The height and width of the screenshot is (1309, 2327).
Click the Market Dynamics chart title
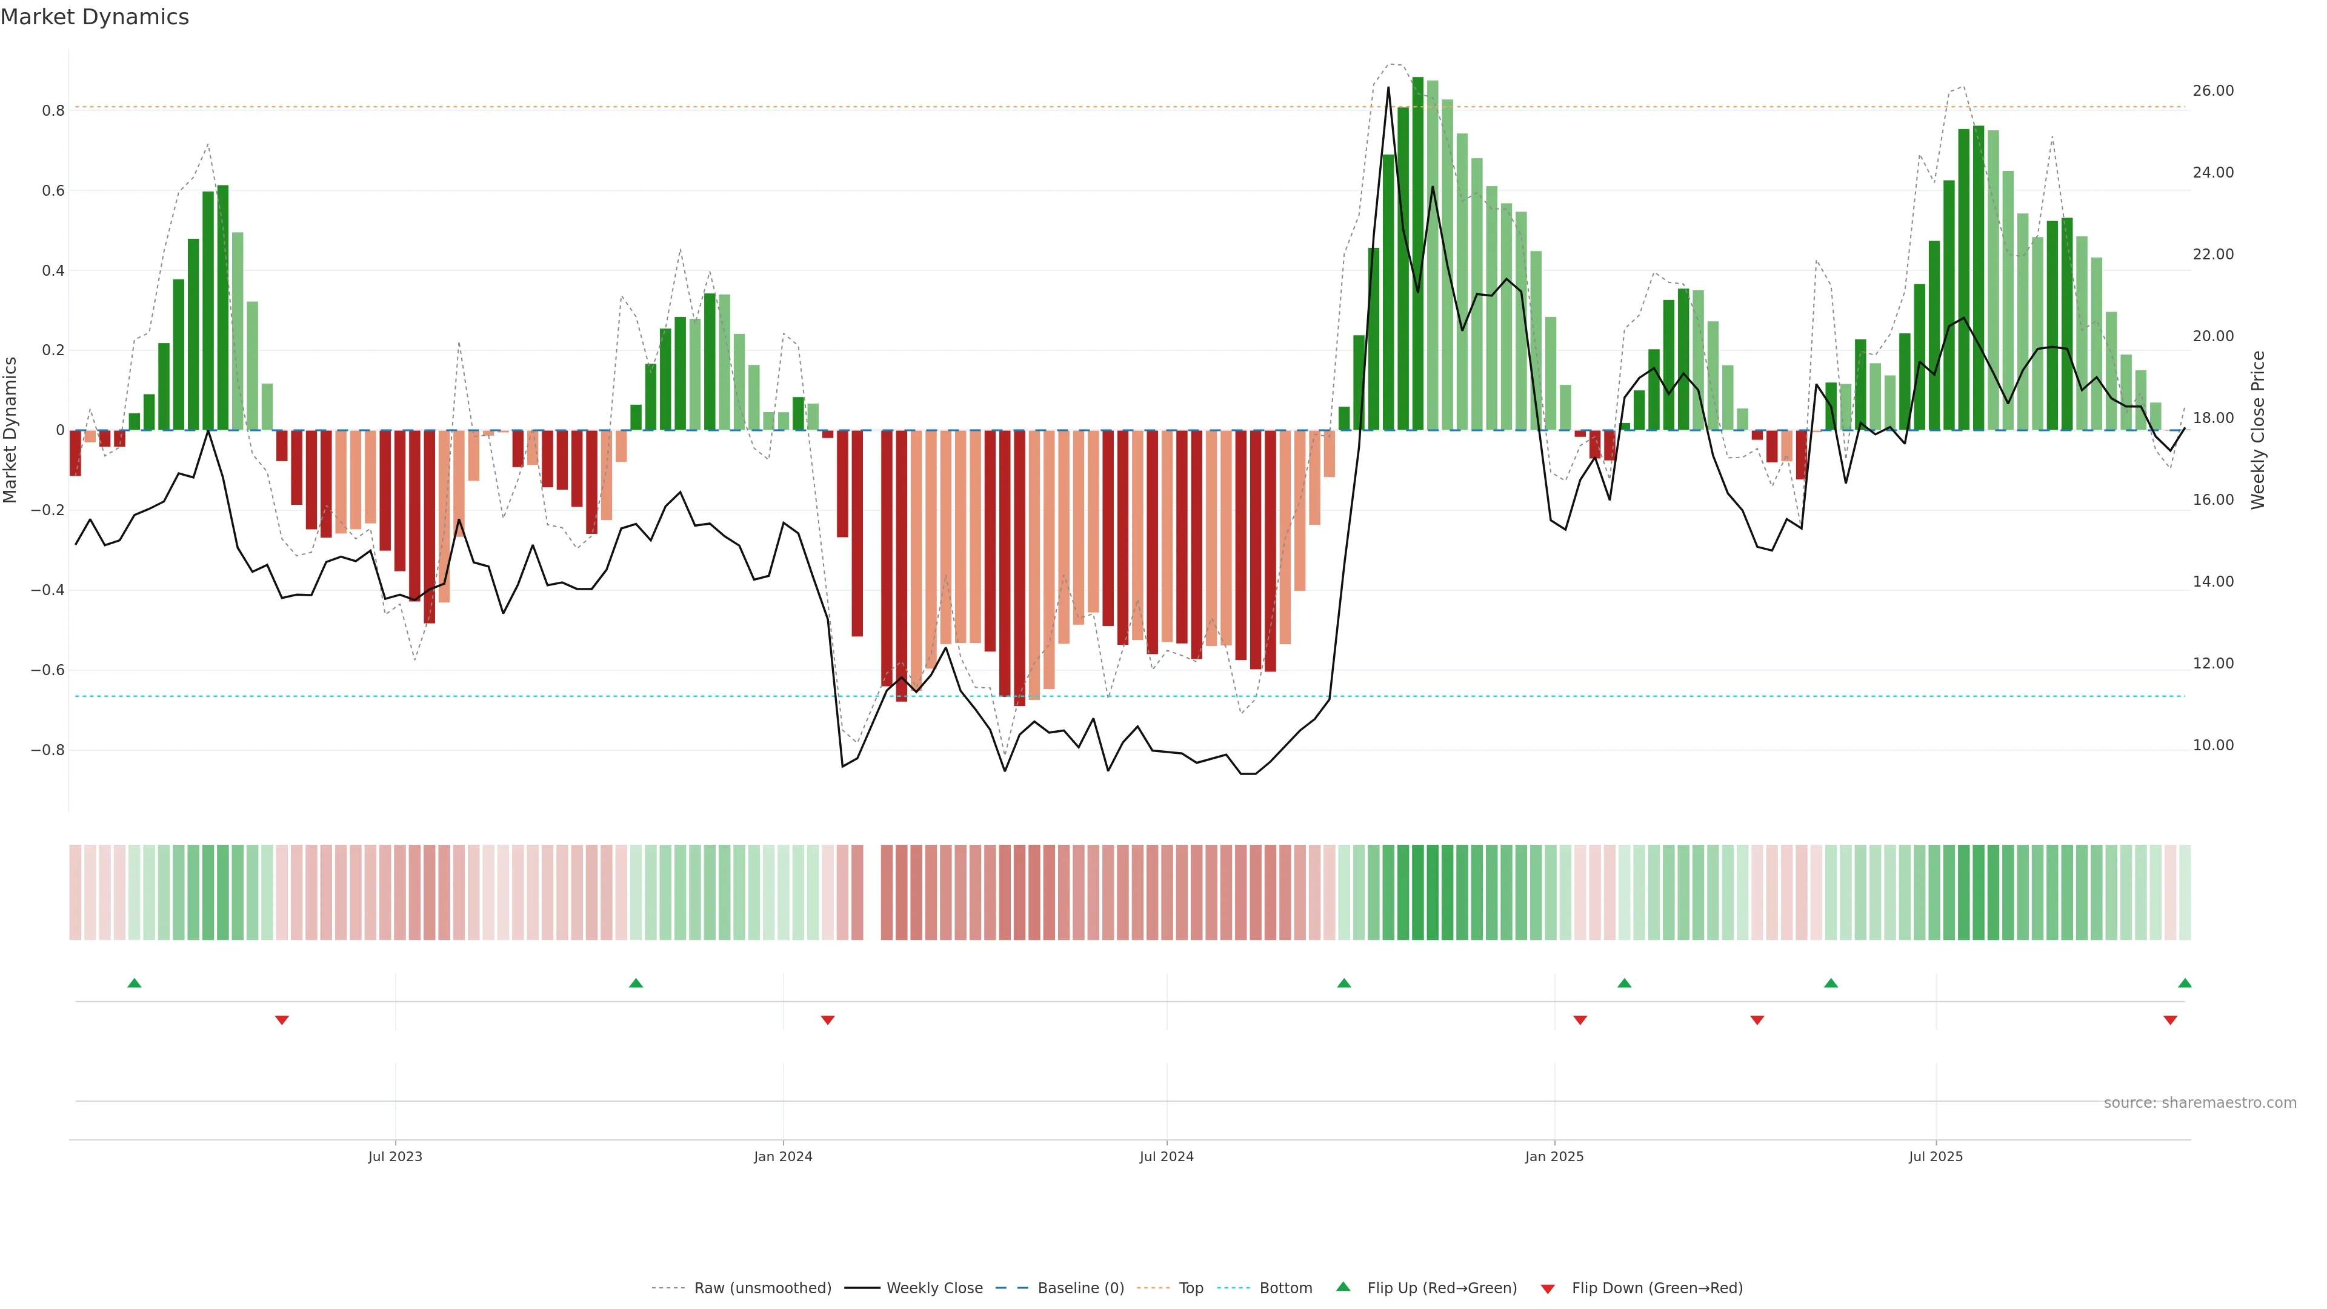click(95, 17)
